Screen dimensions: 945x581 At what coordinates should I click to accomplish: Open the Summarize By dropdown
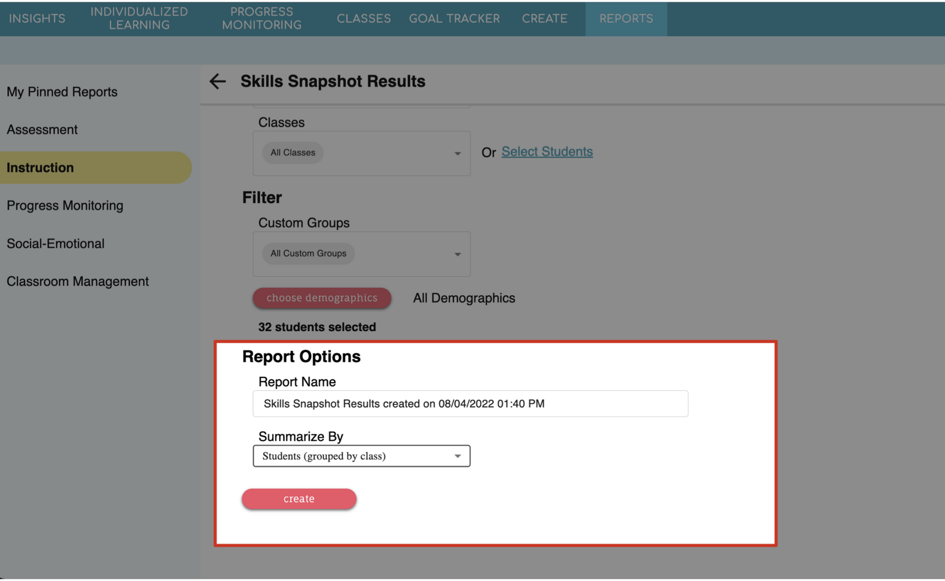[361, 456]
